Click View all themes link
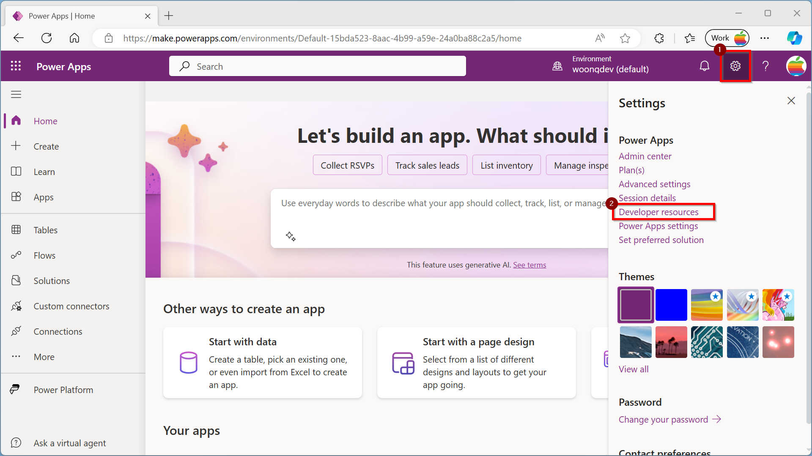812x456 pixels. (x=634, y=369)
